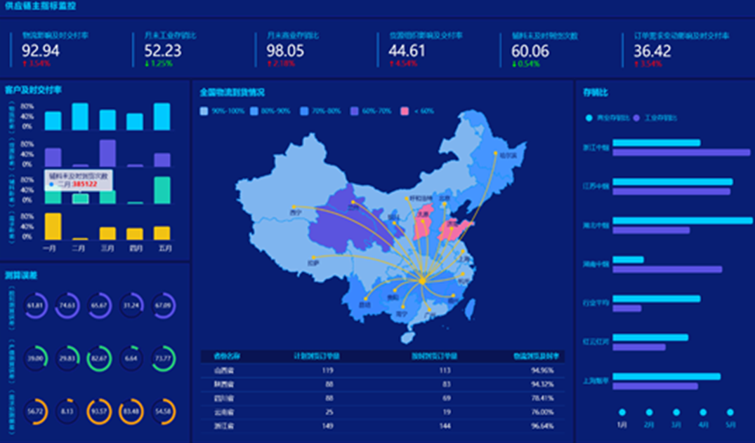
Task: Select the 西宁 city dot on map
Action: [x=294, y=207]
